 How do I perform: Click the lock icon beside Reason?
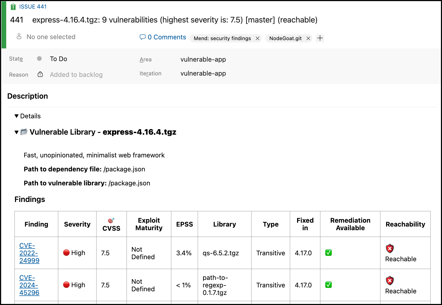(40, 74)
